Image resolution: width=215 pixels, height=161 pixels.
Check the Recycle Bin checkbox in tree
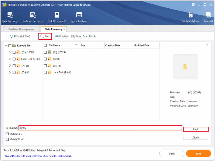pos(10,46)
